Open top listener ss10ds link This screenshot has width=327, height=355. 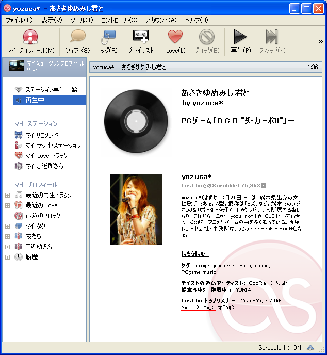[x=274, y=301]
